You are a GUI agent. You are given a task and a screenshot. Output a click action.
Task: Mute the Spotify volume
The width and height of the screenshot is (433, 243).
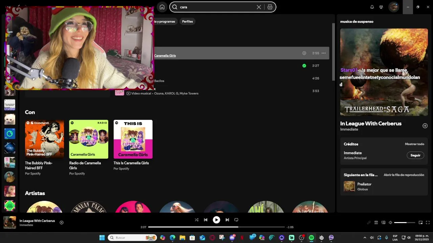click(390, 222)
